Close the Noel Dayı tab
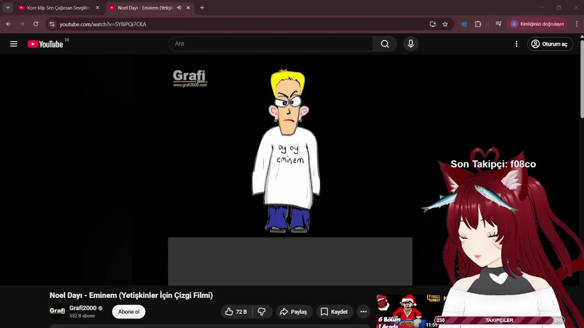Screen dimensions: 584x328 point(188,8)
